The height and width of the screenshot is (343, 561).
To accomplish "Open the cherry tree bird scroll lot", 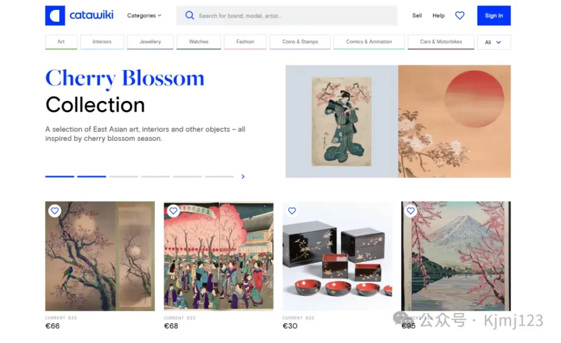I will 100,256.
